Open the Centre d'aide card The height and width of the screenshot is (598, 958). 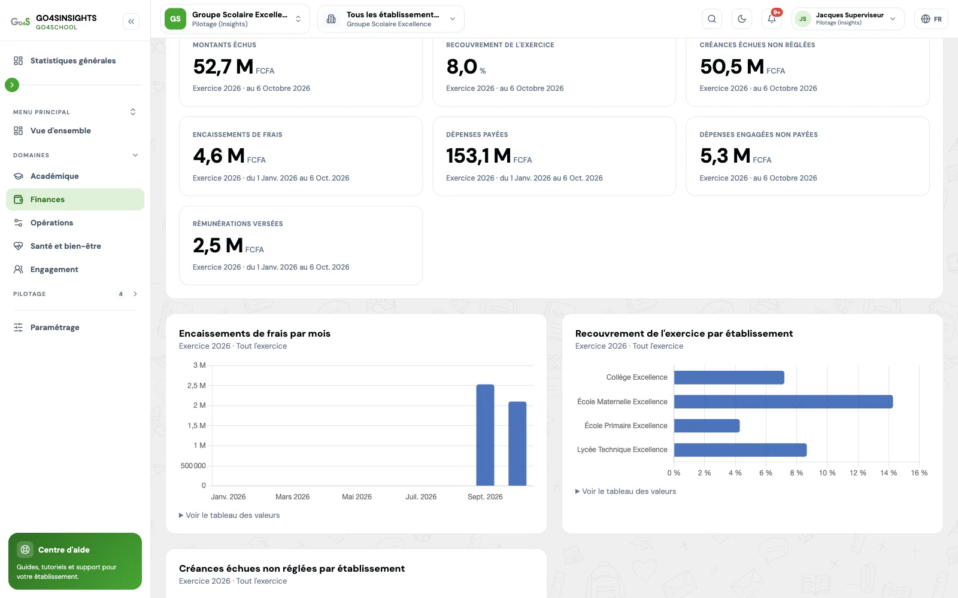[75, 561]
